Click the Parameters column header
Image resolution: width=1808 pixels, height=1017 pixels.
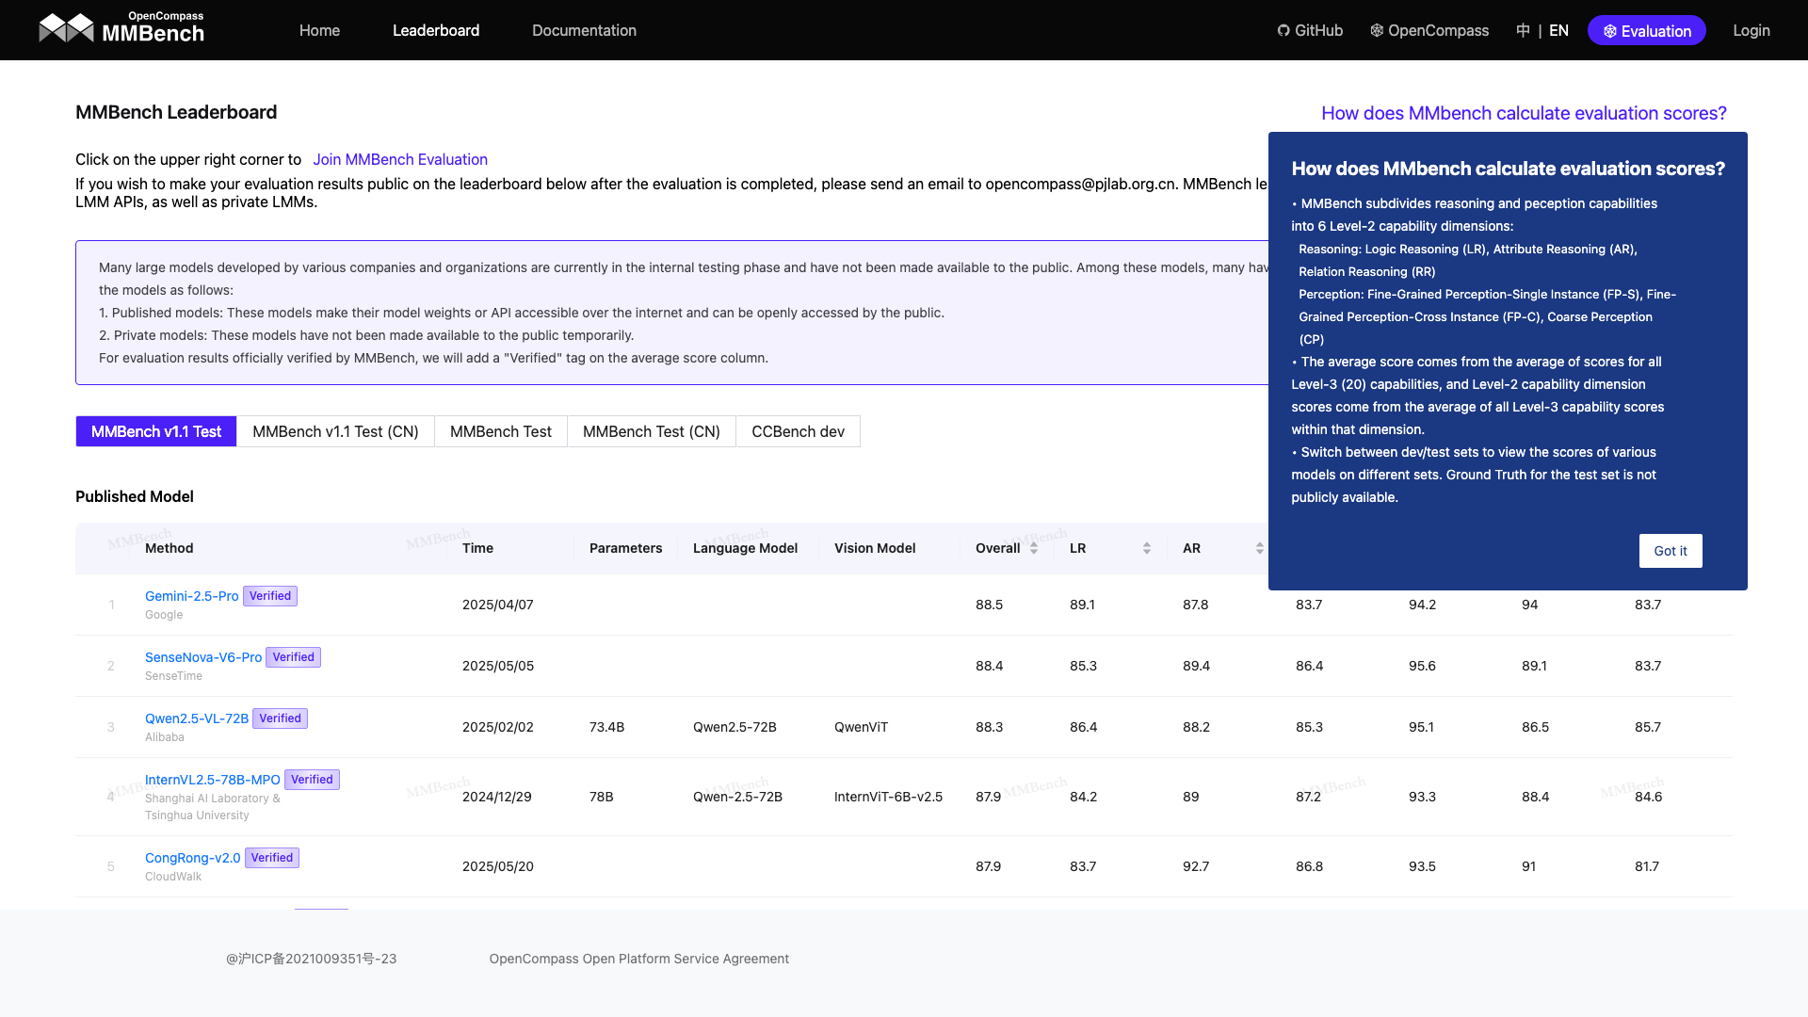coord(626,548)
